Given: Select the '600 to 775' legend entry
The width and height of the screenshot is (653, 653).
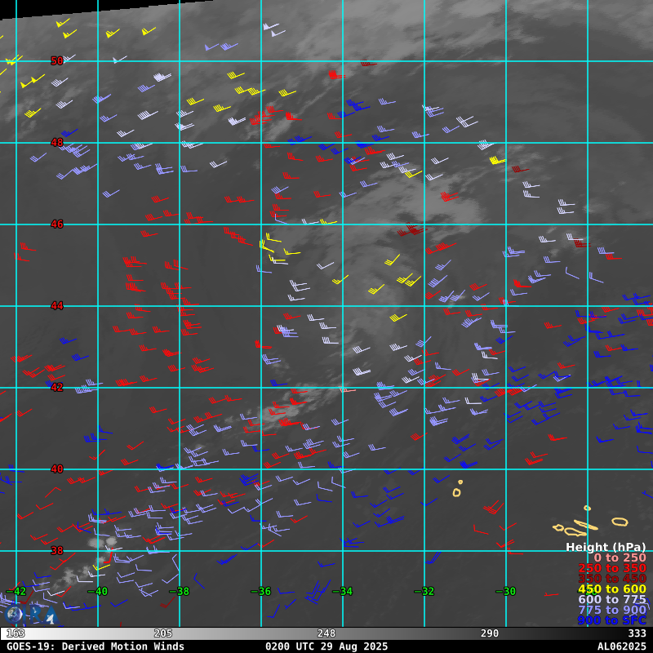Looking at the screenshot, I should tap(611, 600).
